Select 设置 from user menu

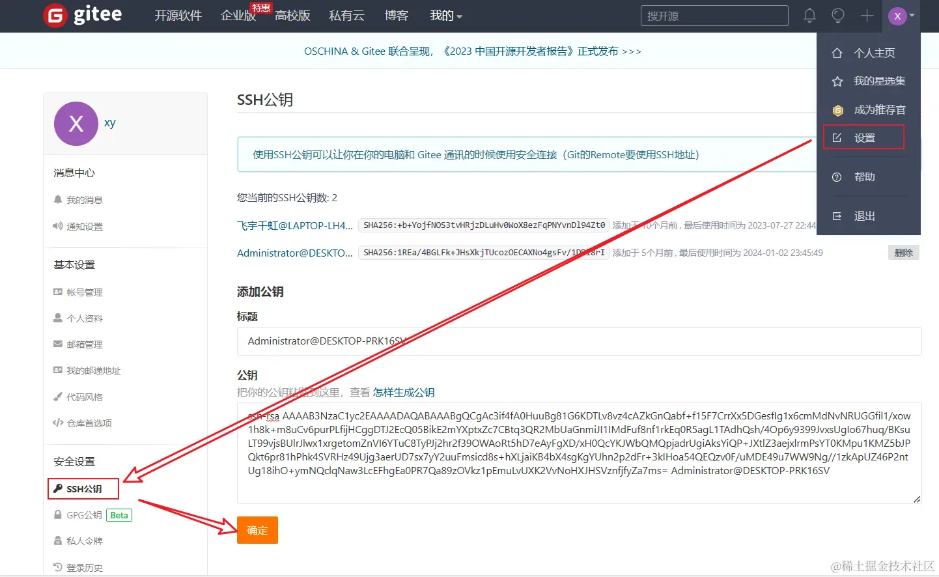[x=863, y=137]
